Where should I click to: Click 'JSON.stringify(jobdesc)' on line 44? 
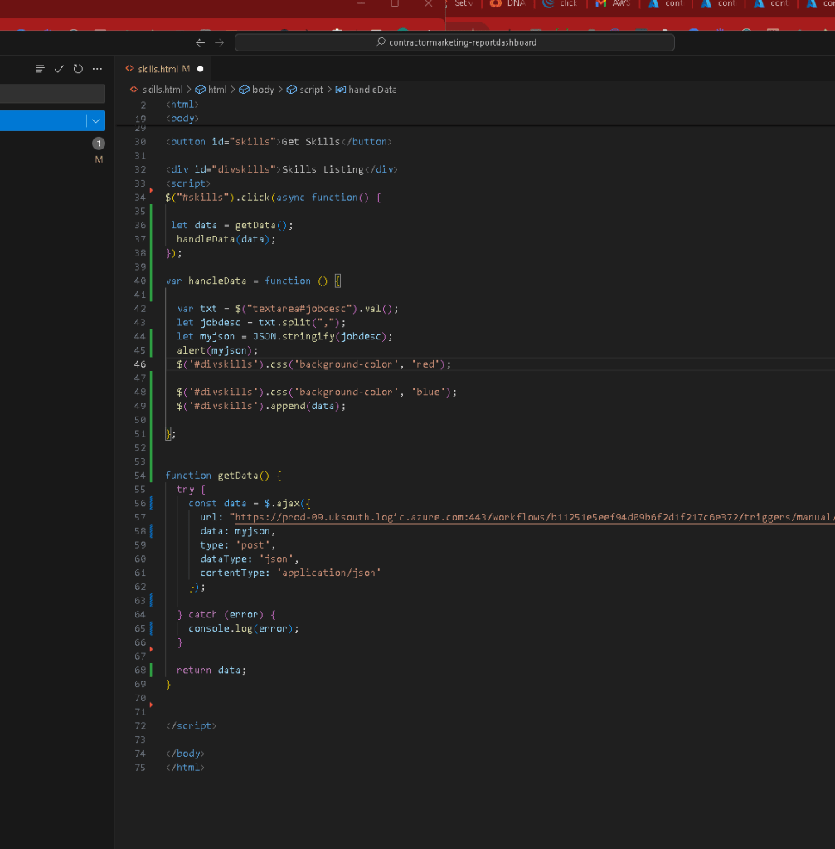[x=320, y=337]
